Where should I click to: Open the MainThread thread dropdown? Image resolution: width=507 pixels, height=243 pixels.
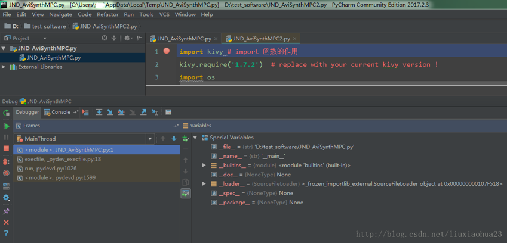tap(150, 139)
